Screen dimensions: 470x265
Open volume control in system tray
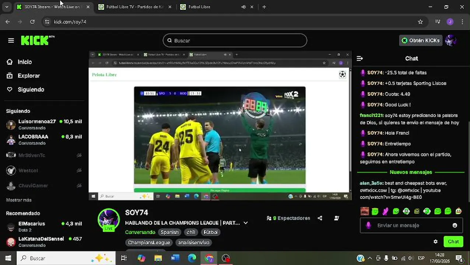(x=411, y=258)
